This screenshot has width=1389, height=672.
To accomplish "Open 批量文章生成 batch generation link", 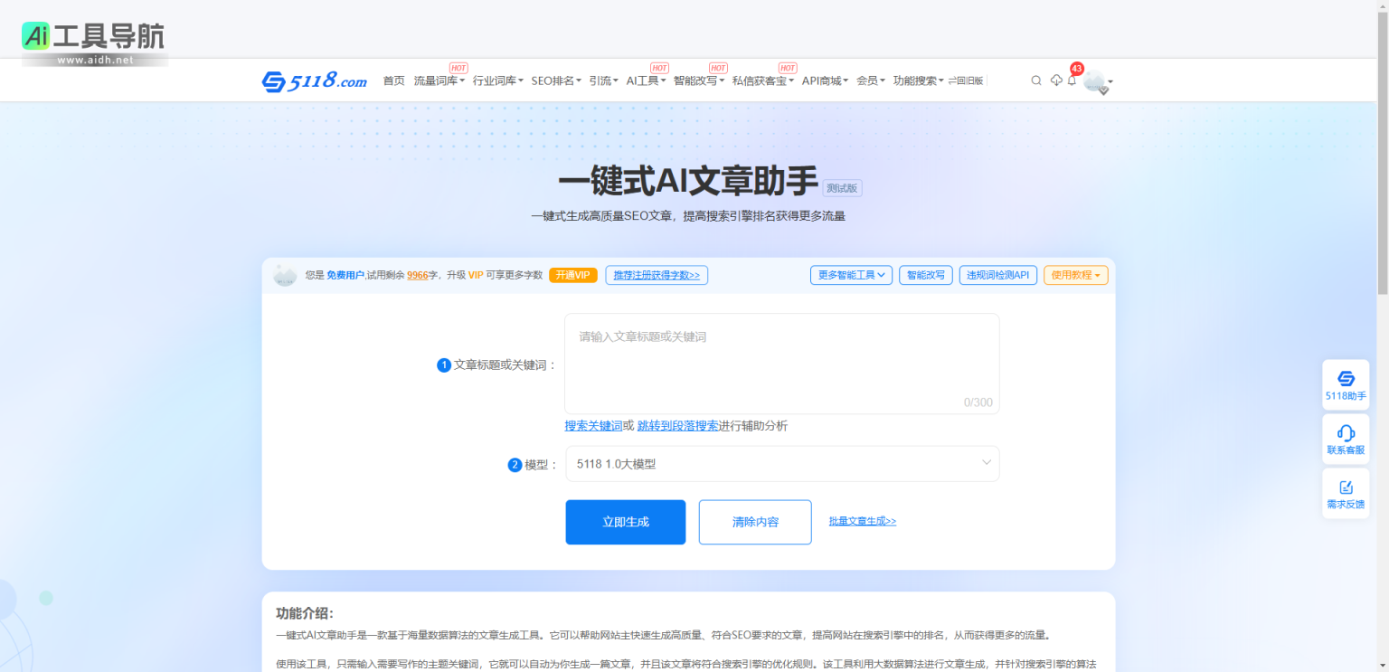I will (x=860, y=521).
